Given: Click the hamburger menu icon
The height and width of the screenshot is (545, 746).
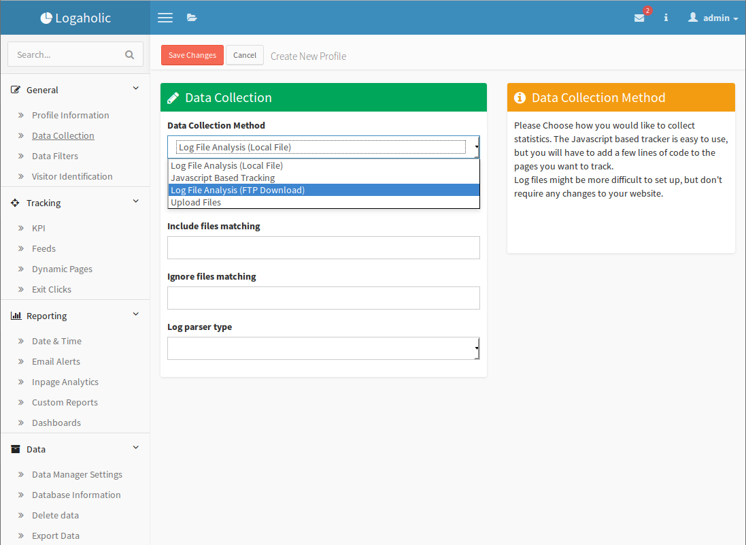Looking at the screenshot, I should pos(165,18).
